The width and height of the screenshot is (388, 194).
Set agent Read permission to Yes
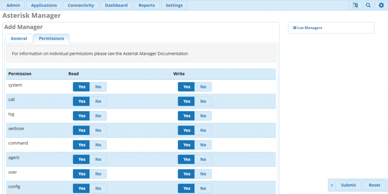[x=81, y=160]
